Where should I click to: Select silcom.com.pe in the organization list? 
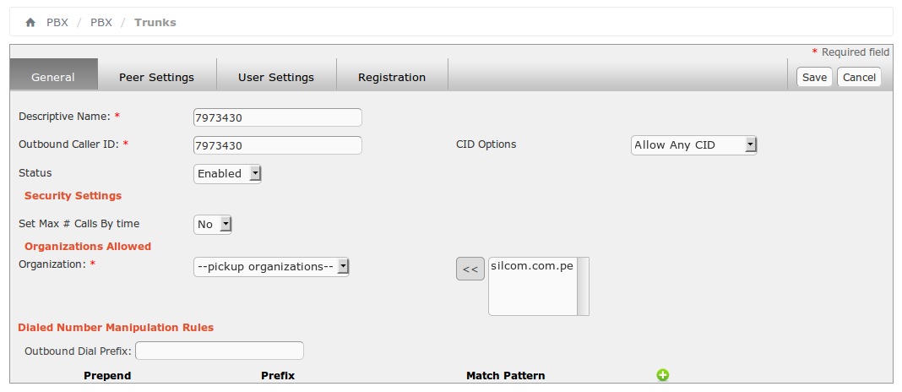tap(531, 266)
